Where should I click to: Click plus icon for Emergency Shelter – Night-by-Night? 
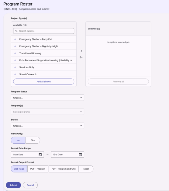tap(15, 46)
